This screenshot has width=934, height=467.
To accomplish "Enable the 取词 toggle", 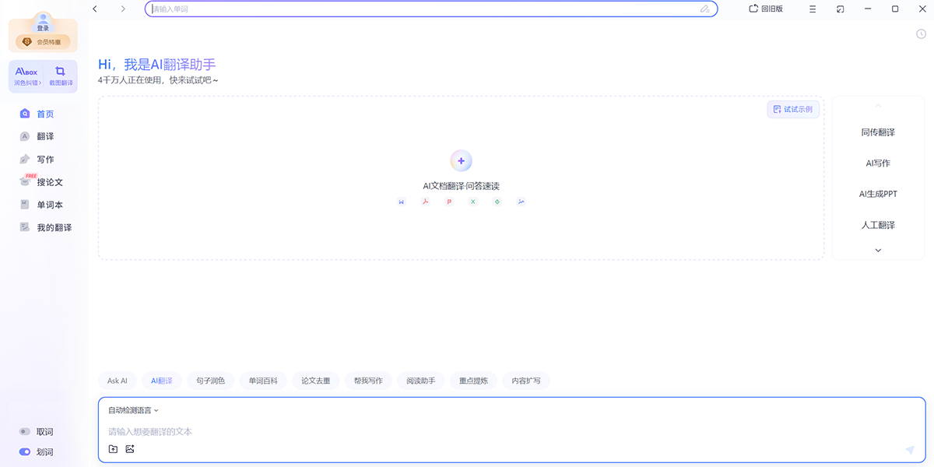I will pyautogui.click(x=25, y=432).
